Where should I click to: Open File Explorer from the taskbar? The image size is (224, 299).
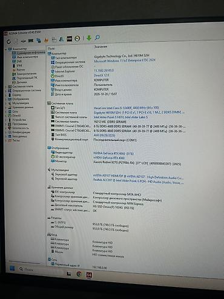coord(68,274)
